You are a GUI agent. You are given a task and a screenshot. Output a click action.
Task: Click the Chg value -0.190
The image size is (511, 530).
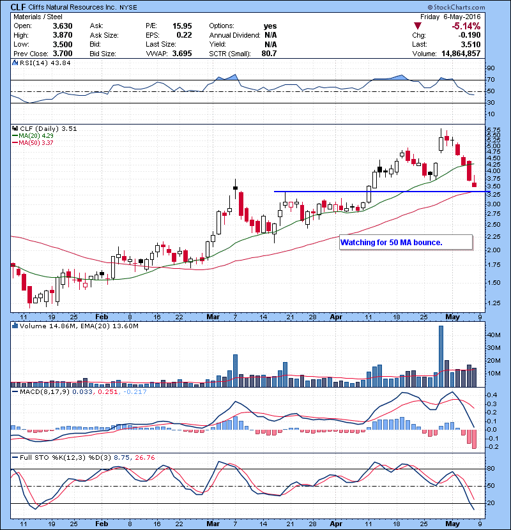pyautogui.click(x=469, y=35)
